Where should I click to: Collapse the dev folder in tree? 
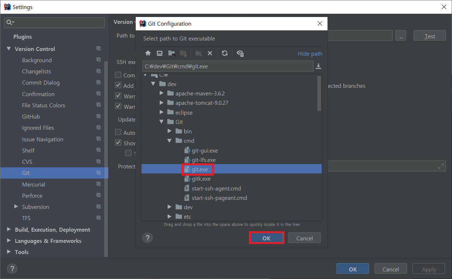coord(153,84)
